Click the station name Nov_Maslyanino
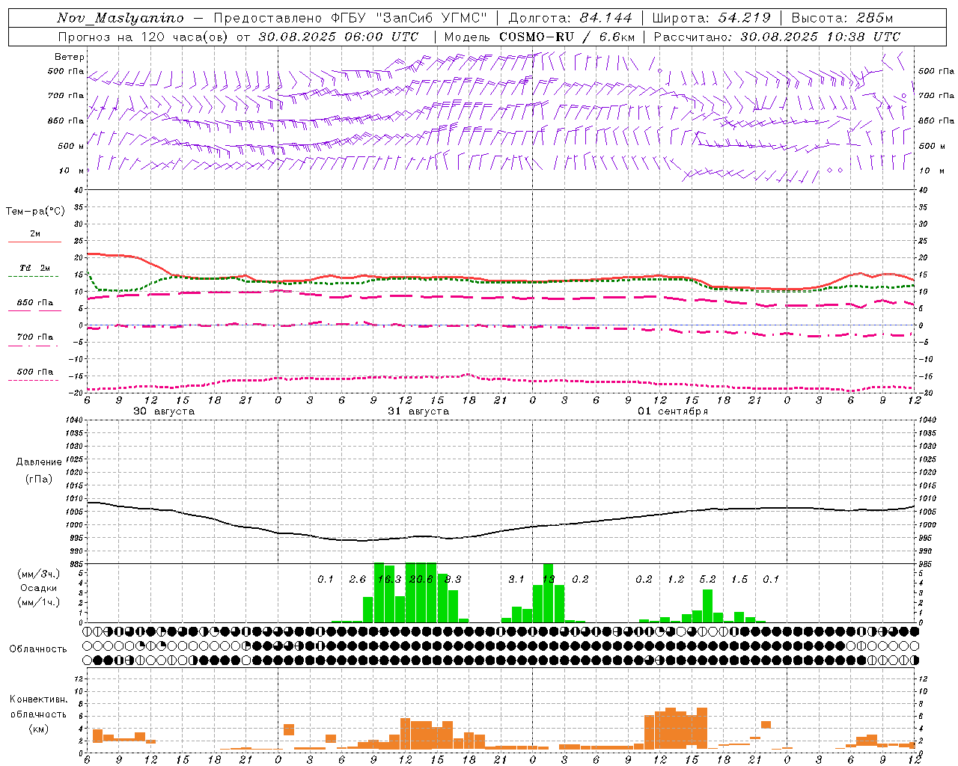Screen dimensions: 958x766 [x=120, y=18]
